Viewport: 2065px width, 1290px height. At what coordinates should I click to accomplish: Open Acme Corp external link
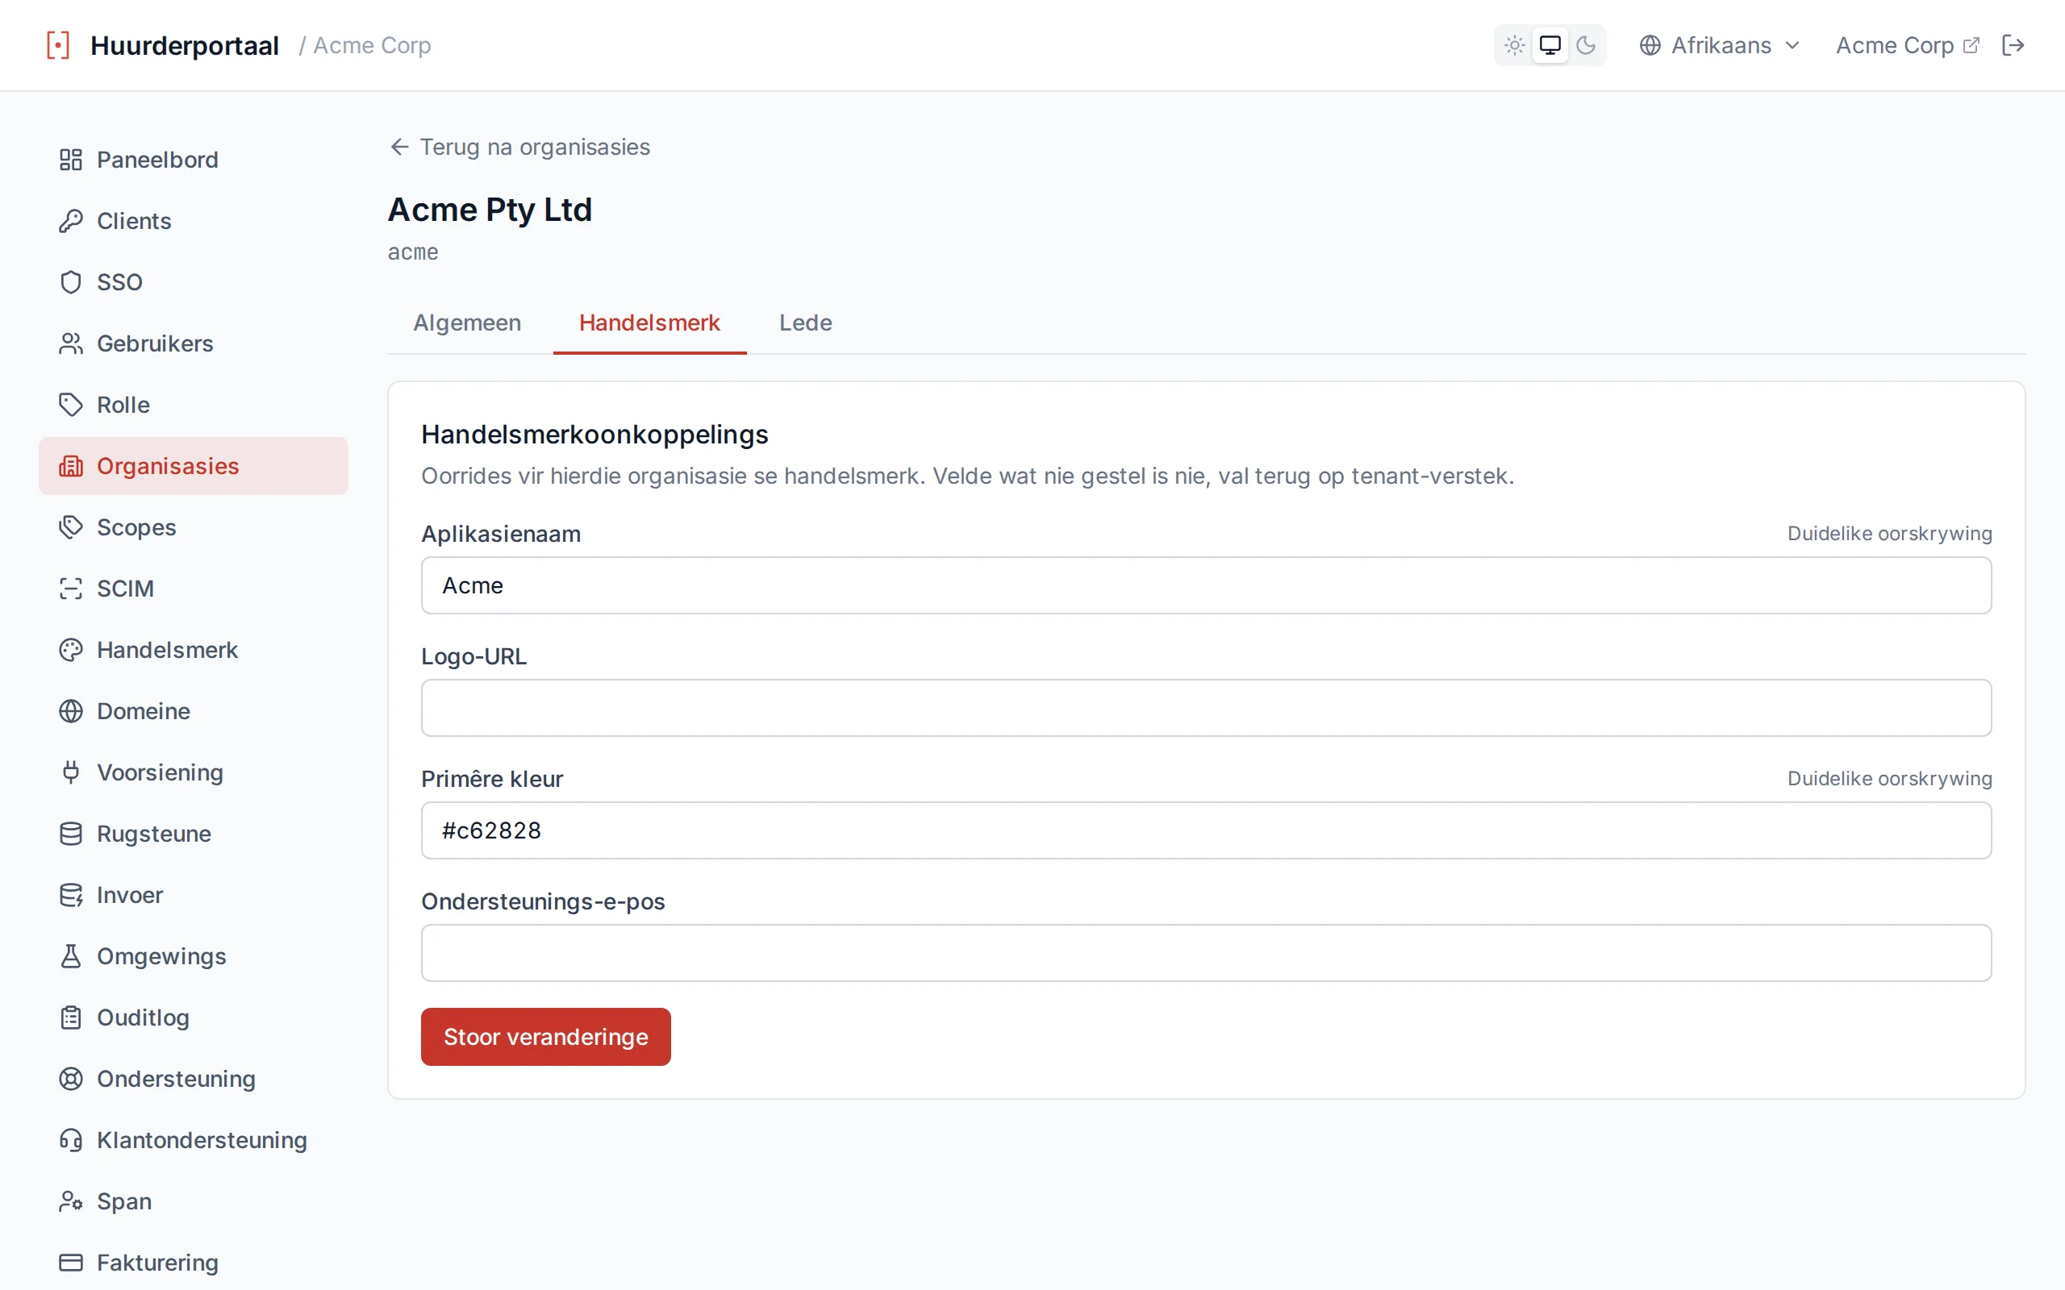(1907, 45)
